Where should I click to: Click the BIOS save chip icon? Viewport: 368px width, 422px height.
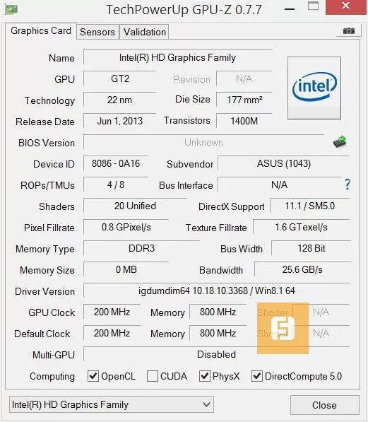coord(340,141)
